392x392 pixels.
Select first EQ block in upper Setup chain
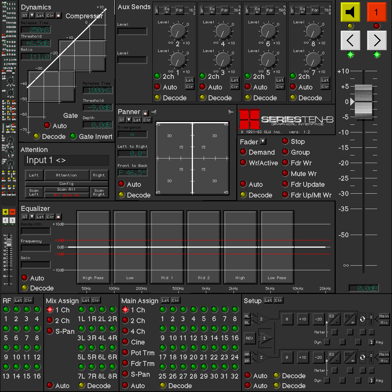(334, 319)
